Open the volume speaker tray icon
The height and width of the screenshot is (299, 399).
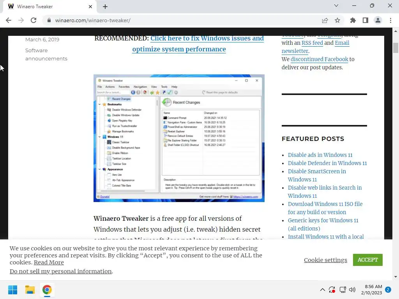[352, 290]
